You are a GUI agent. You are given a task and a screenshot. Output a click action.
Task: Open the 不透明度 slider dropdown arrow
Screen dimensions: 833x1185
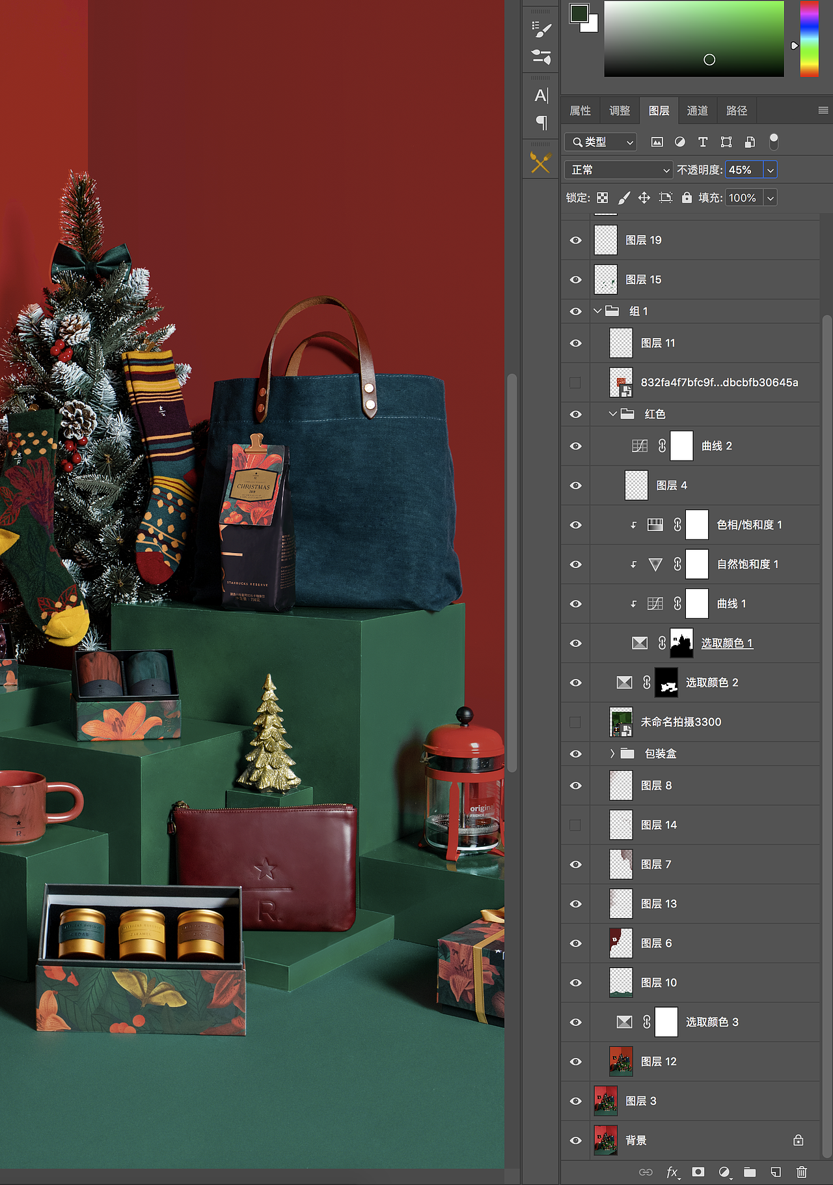771,170
